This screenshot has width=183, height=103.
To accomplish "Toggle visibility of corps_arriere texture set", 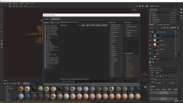I will 150,20.
